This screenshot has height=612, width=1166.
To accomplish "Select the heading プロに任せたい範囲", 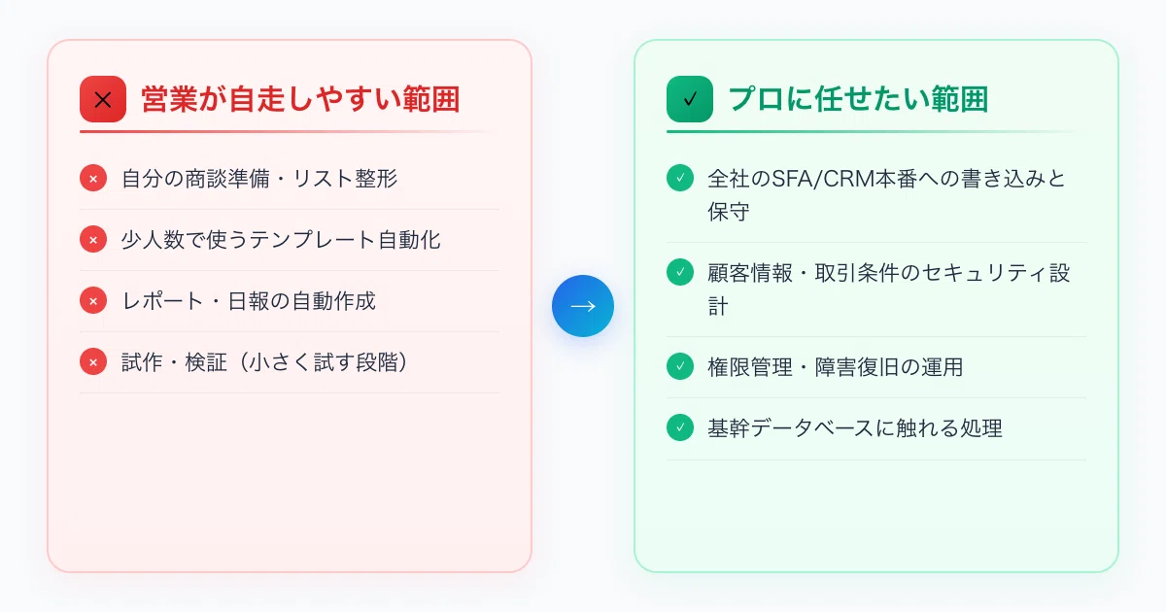I will pyautogui.click(x=858, y=99).
